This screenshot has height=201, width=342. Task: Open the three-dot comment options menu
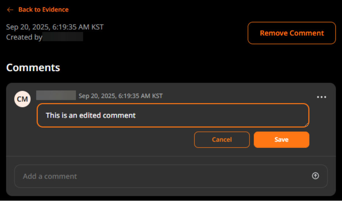[322, 97]
